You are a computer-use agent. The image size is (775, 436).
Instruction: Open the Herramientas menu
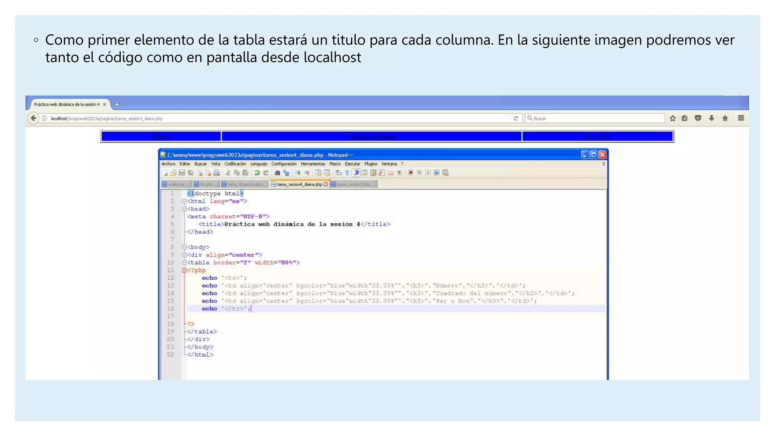pyautogui.click(x=313, y=164)
